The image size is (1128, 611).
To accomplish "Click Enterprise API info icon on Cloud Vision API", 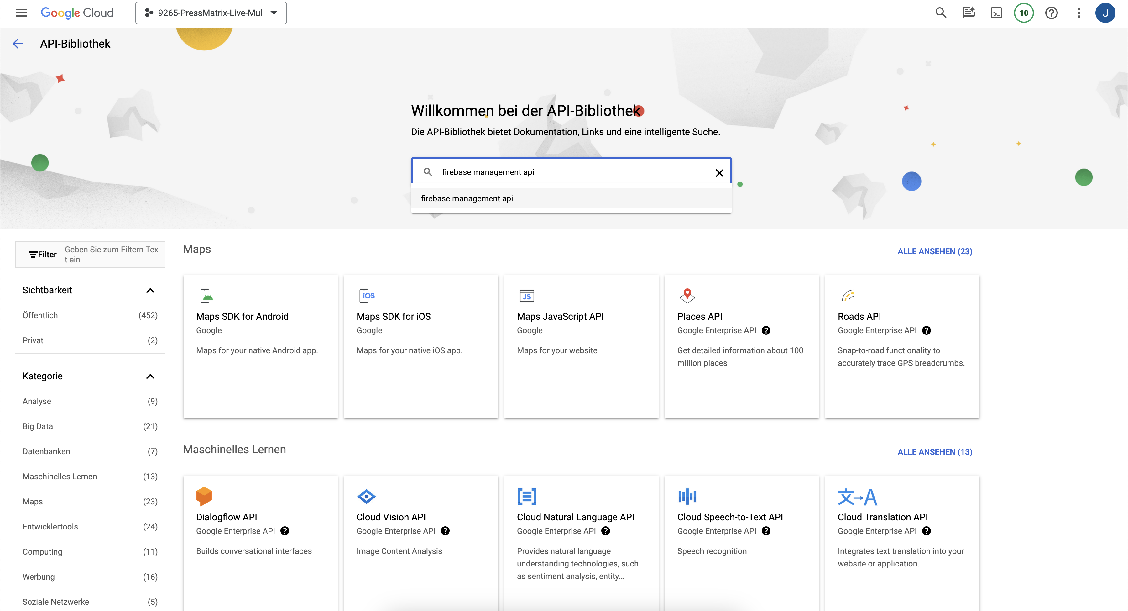I will click(445, 531).
